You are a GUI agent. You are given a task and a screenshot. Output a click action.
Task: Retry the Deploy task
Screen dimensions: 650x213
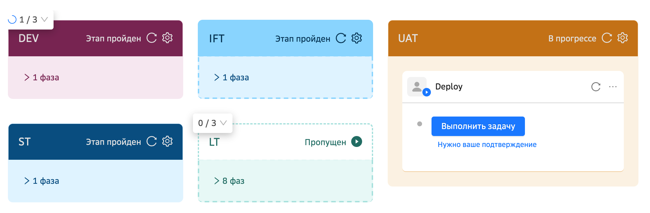tap(596, 87)
